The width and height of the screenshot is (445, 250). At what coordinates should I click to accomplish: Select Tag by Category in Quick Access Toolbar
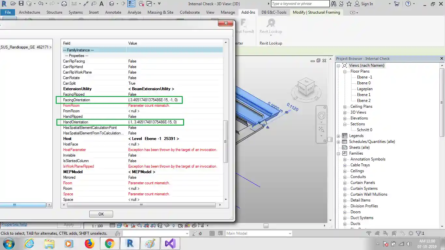(93, 4)
